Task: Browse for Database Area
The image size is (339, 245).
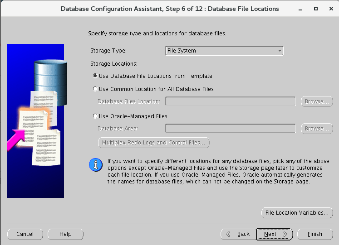Action: [317, 129]
